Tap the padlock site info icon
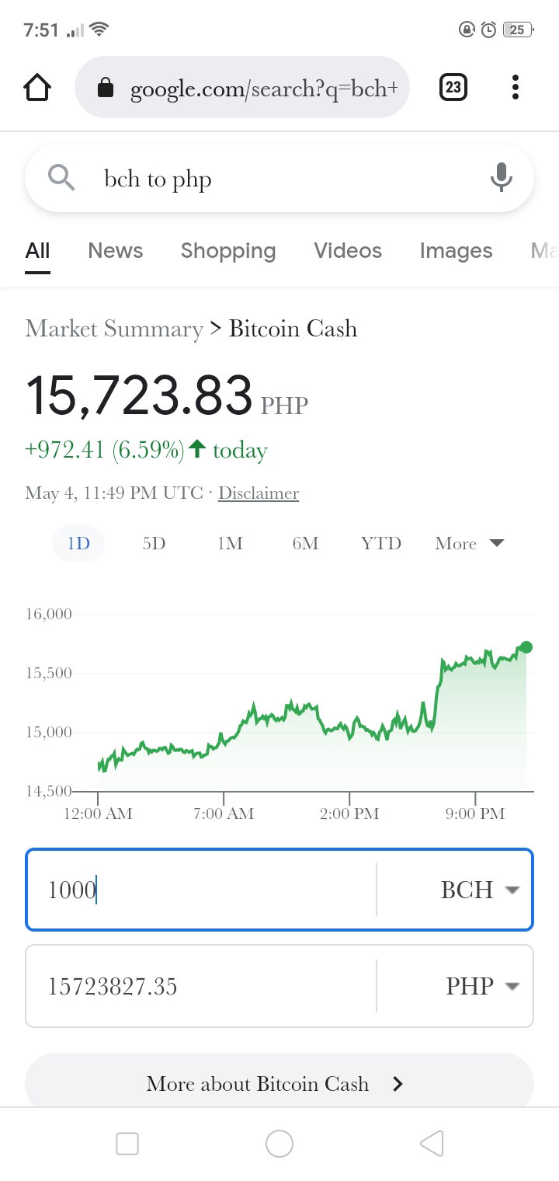 (x=105, y=89)
